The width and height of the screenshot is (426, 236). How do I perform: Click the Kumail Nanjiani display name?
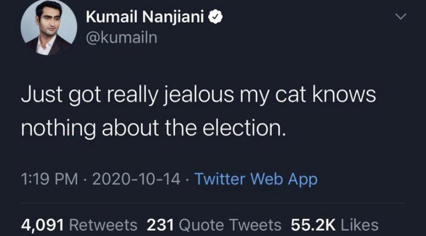[x=146, y=17]
